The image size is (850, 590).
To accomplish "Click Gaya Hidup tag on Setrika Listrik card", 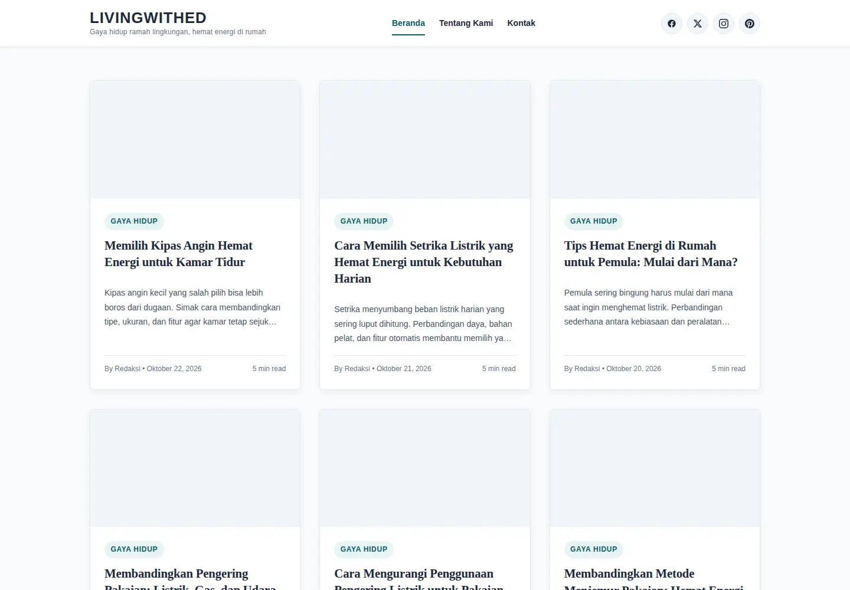I will tap(364, 221).
